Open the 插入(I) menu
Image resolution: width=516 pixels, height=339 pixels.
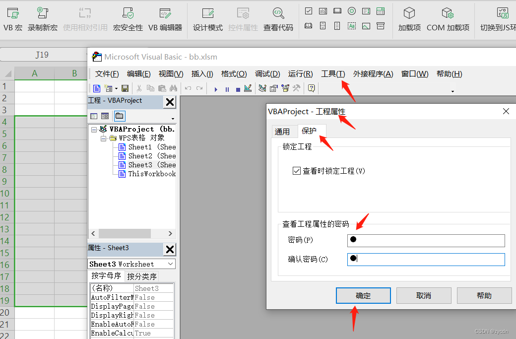pyautogui.click(x=202, y=74)
